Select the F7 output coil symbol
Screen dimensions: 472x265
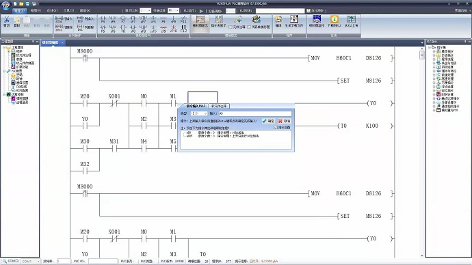pos(123,20)
